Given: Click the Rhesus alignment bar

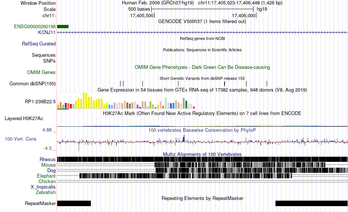Looking at the screenshot, I should [203, 159].
